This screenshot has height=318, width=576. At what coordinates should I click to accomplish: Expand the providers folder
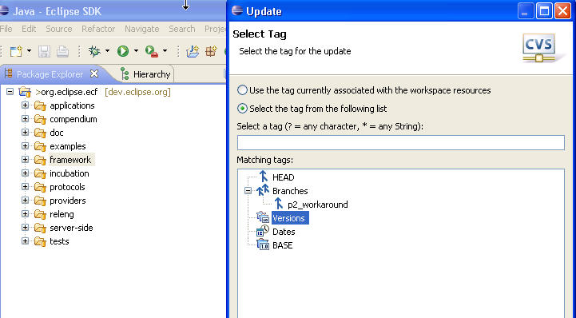click(25, 201)
